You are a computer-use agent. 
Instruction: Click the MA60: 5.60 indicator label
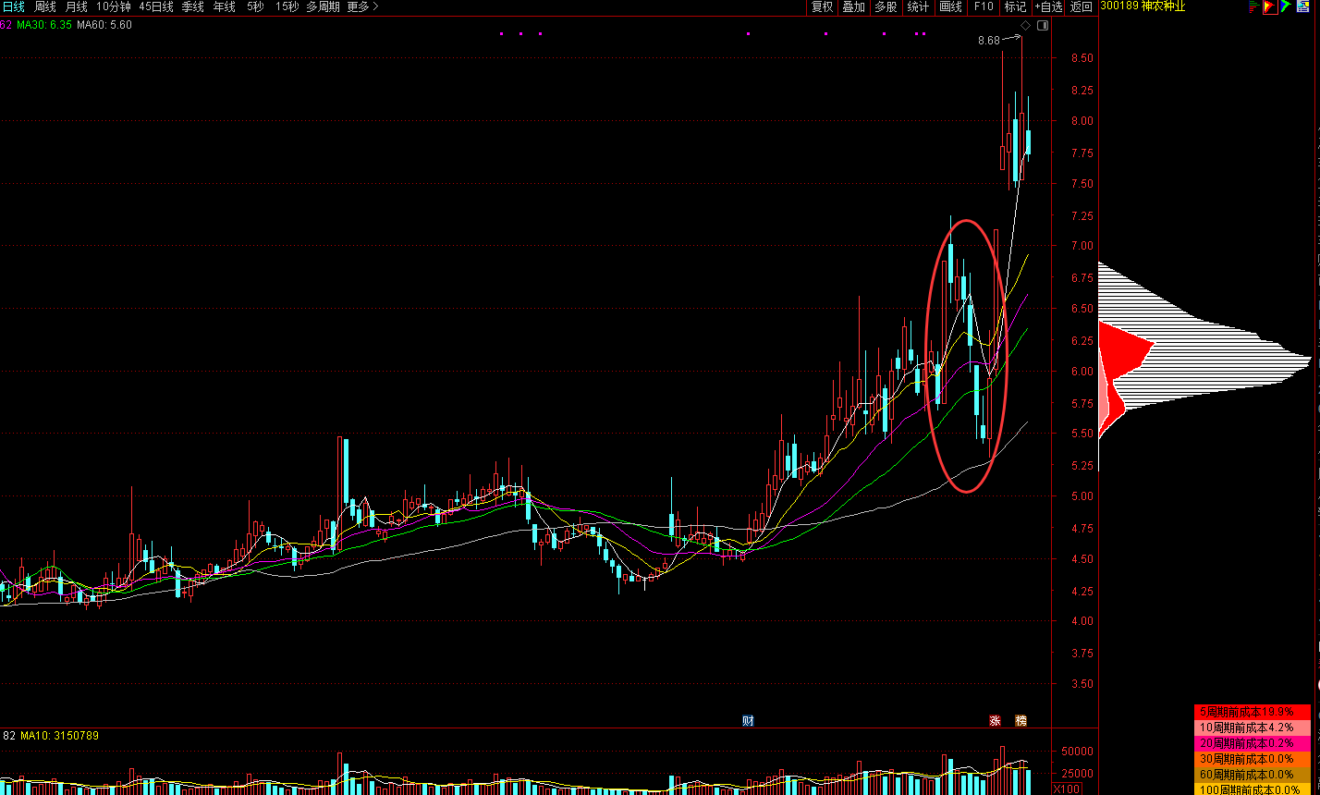click(104, 25)
